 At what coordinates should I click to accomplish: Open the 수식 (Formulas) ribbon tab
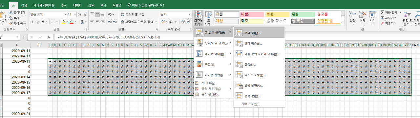[x=64, y=5]
